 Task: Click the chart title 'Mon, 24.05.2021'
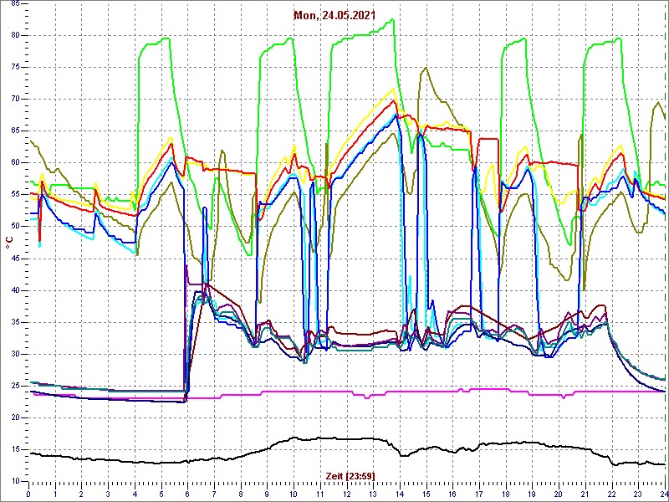point(334,15)
